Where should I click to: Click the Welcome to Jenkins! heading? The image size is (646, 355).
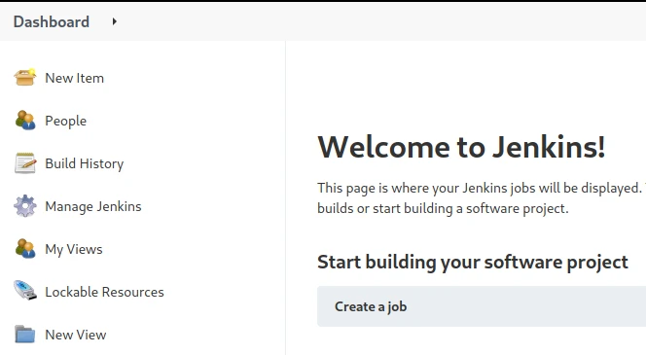point(461,147)
